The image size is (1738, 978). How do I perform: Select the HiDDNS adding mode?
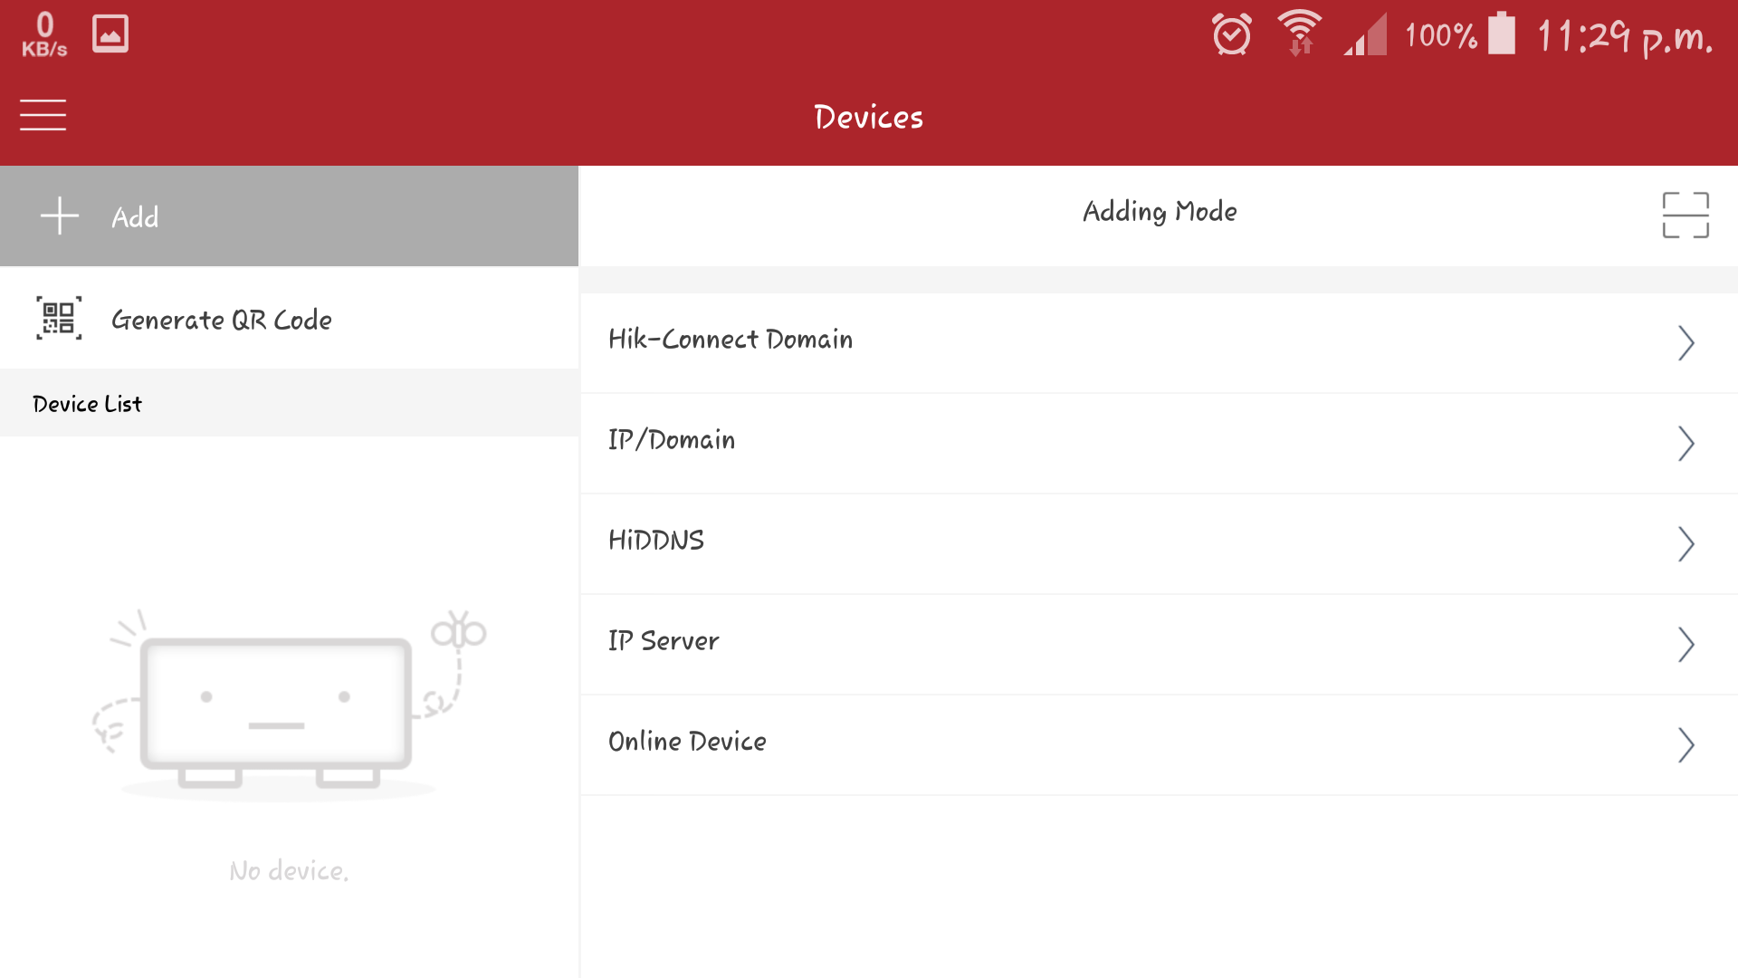656,541
